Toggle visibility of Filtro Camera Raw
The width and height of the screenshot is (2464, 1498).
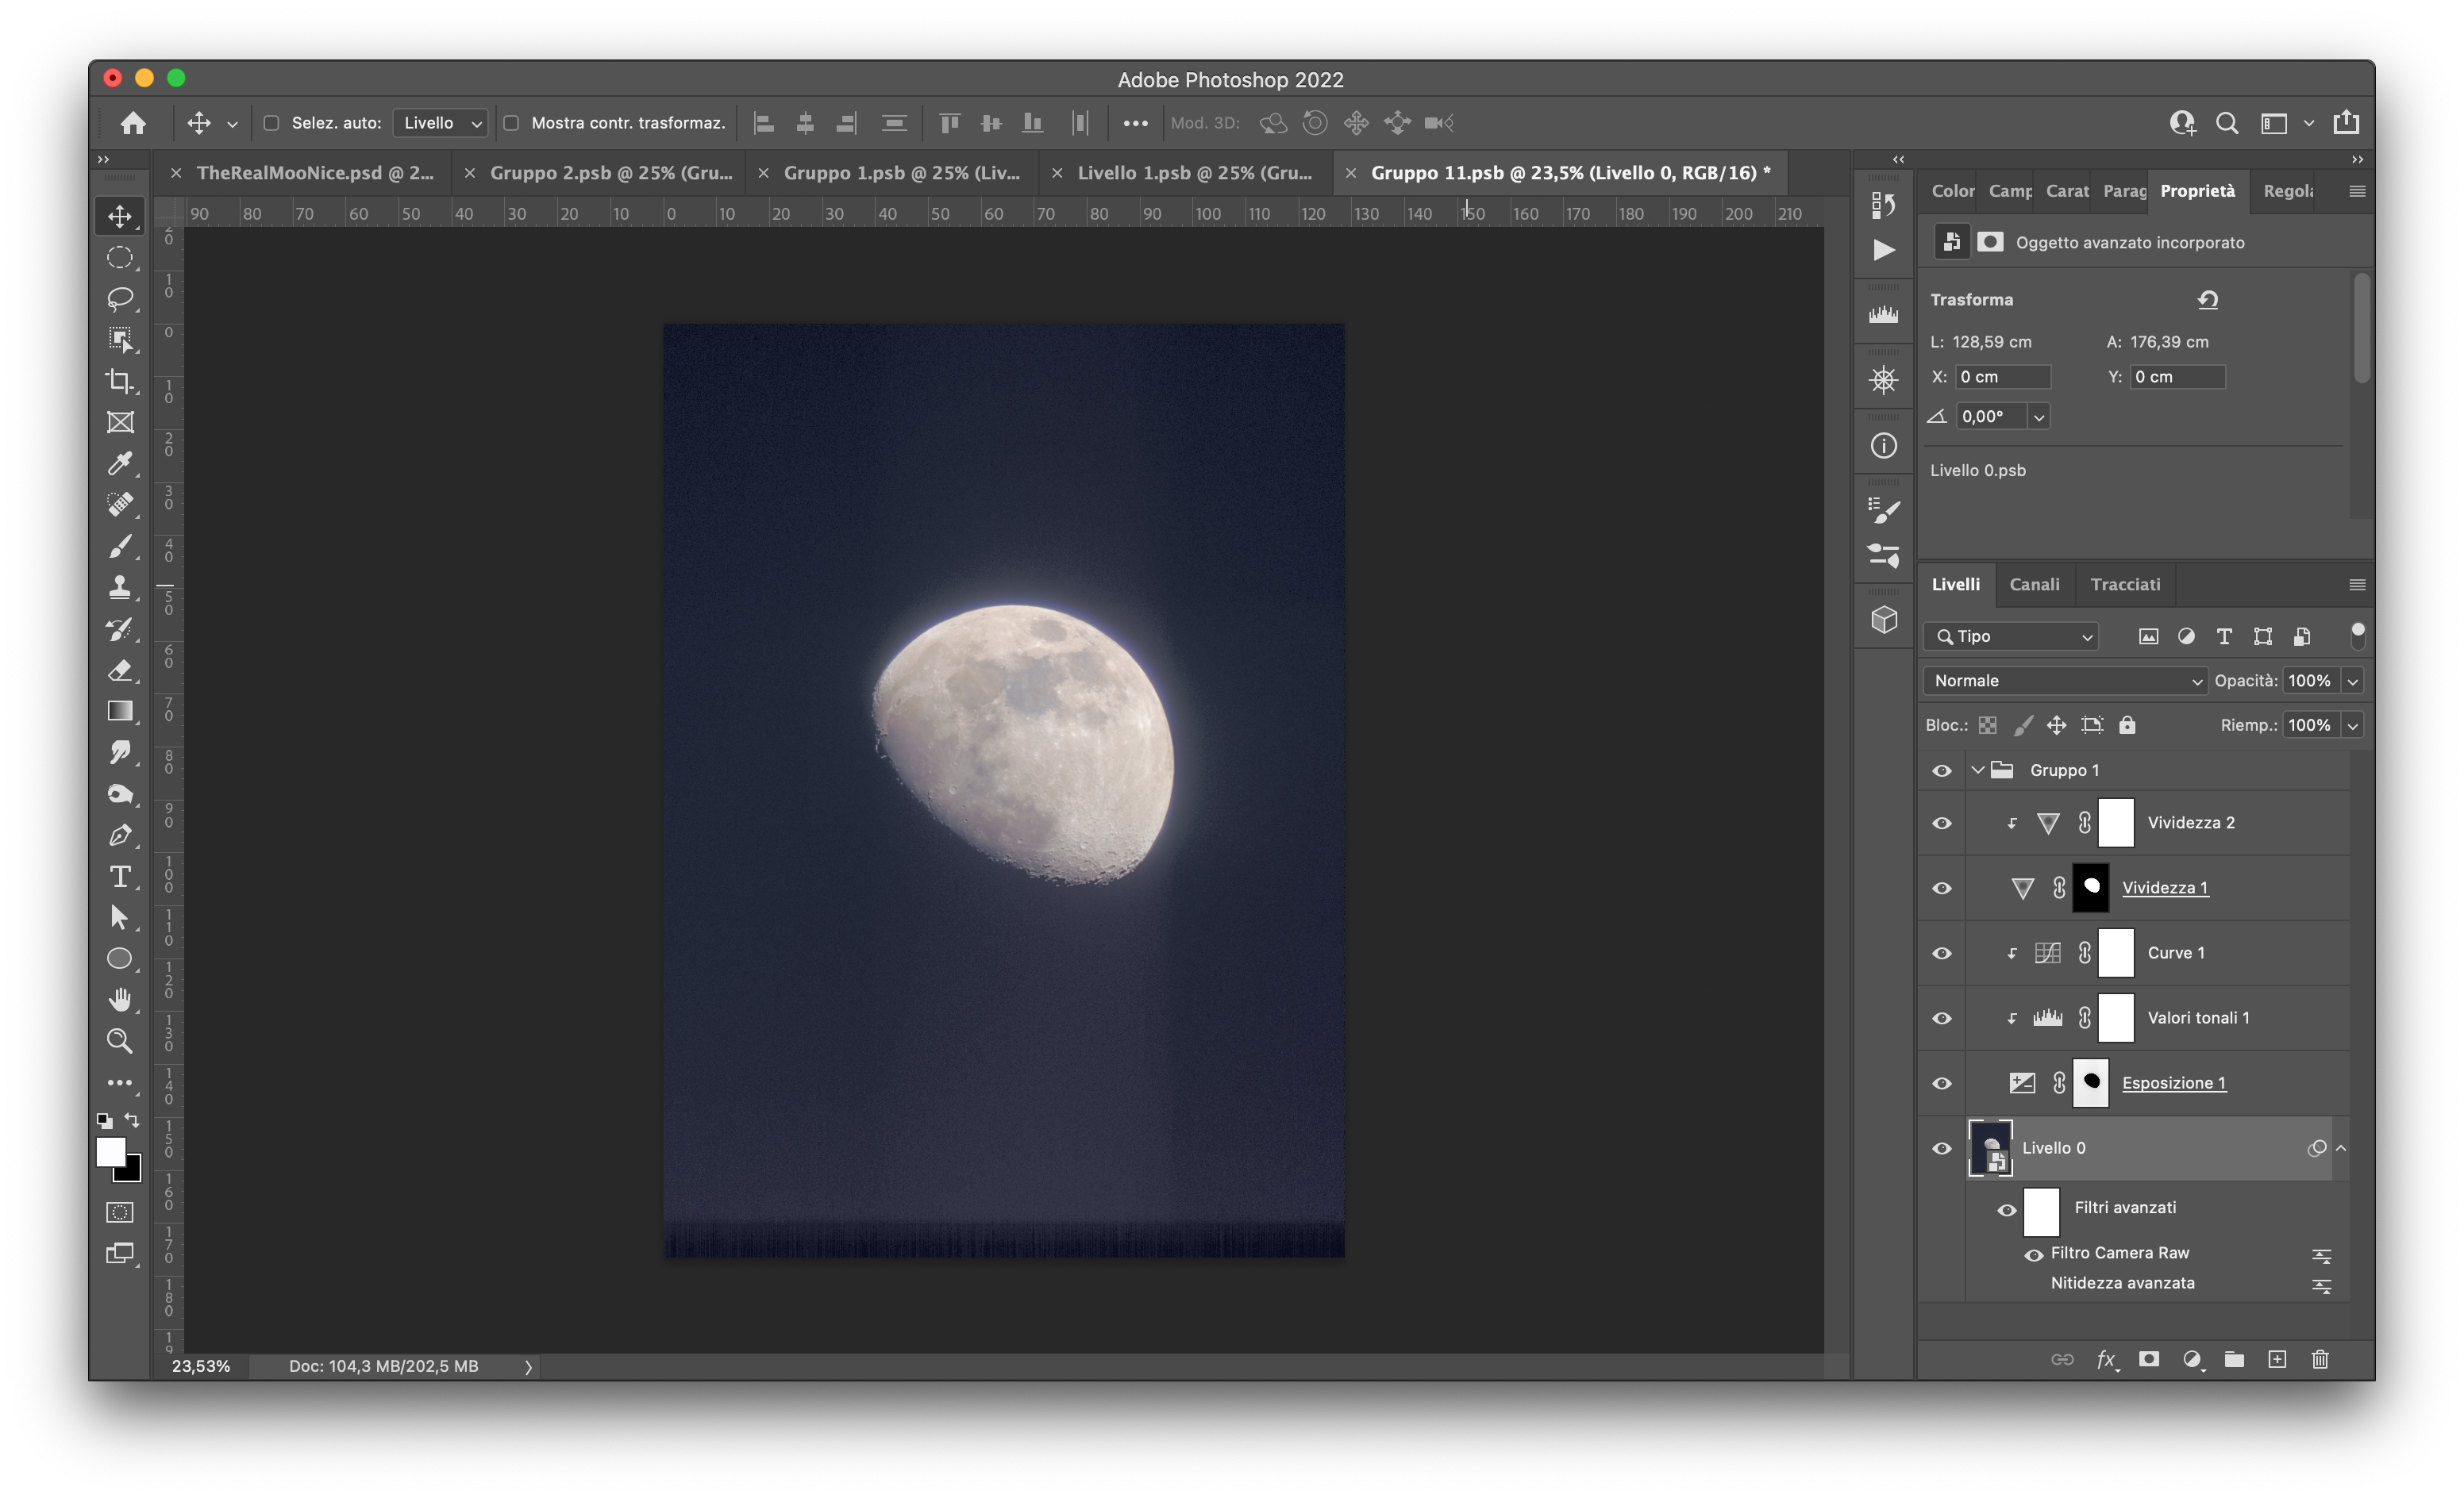pyautogui.click(x=2033, y=1254)
